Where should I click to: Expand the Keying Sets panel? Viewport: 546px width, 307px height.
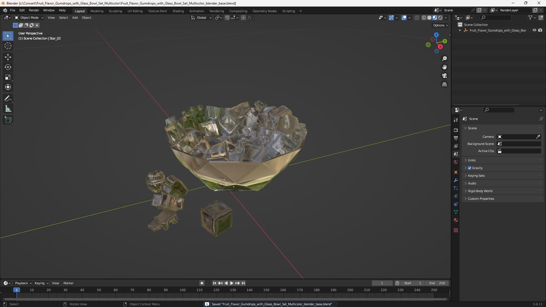[x=502, y=176]
